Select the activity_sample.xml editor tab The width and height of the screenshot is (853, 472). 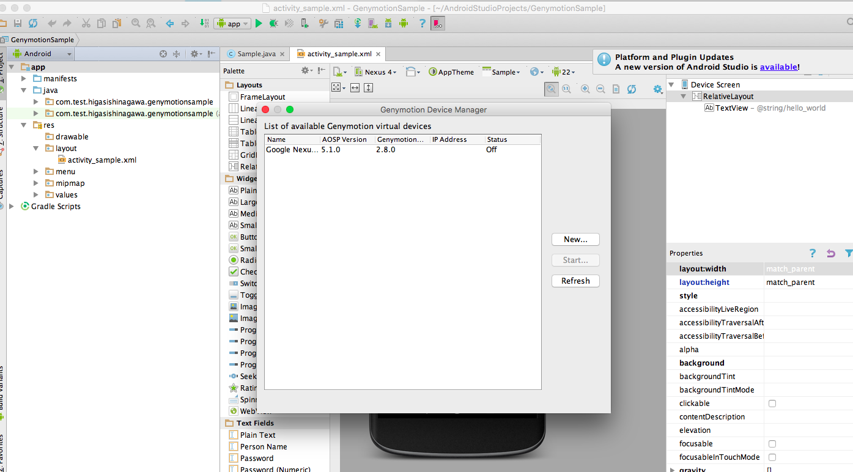339,54
